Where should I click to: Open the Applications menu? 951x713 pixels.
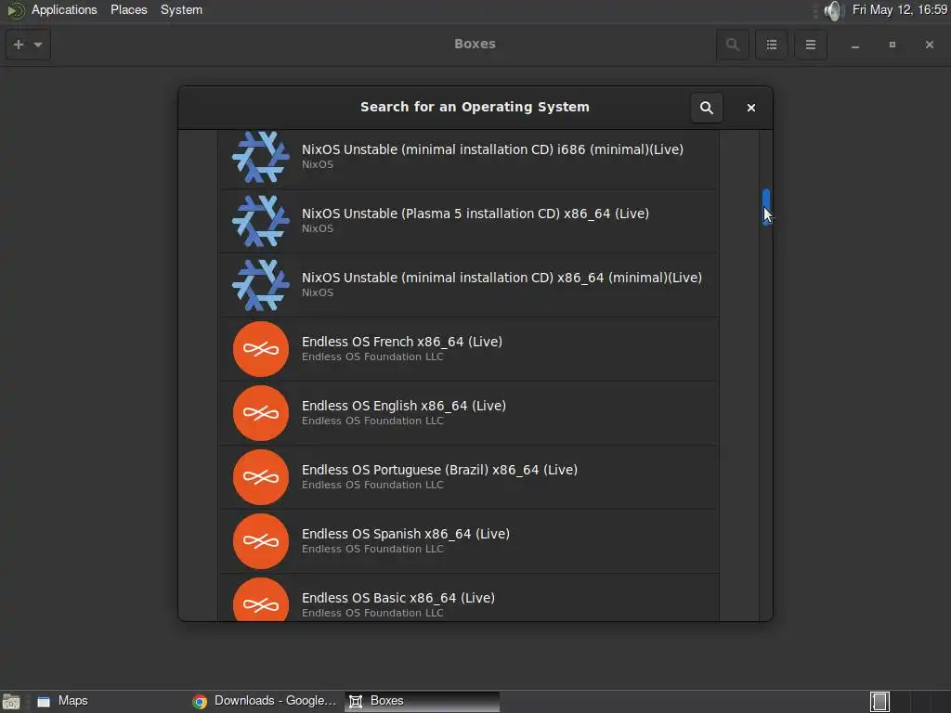point(64,9)
